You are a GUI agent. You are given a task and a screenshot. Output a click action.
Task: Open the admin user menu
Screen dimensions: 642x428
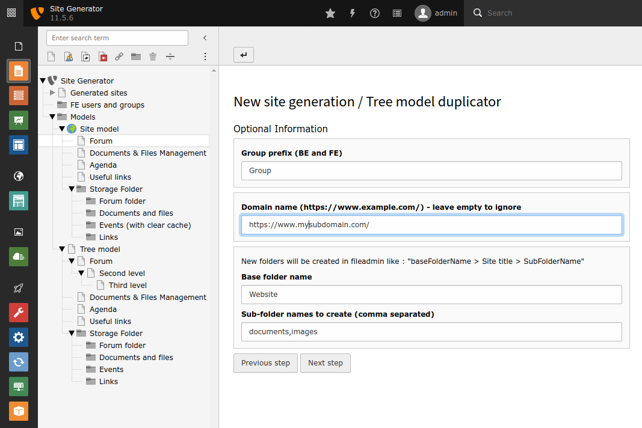(436, 13)
